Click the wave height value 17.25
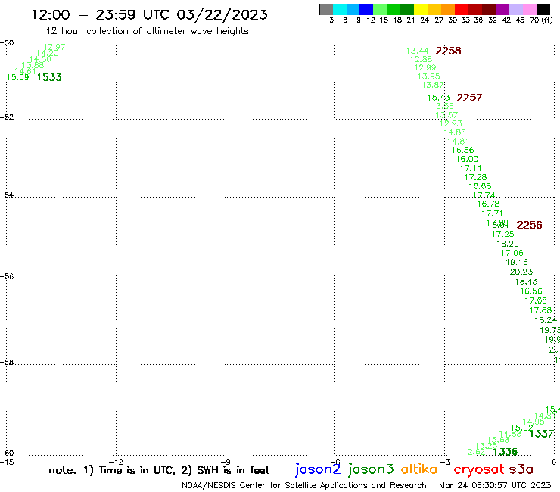The height and width of the screenshot is (492, 560). pyautogui.click(x=502, y=234)
